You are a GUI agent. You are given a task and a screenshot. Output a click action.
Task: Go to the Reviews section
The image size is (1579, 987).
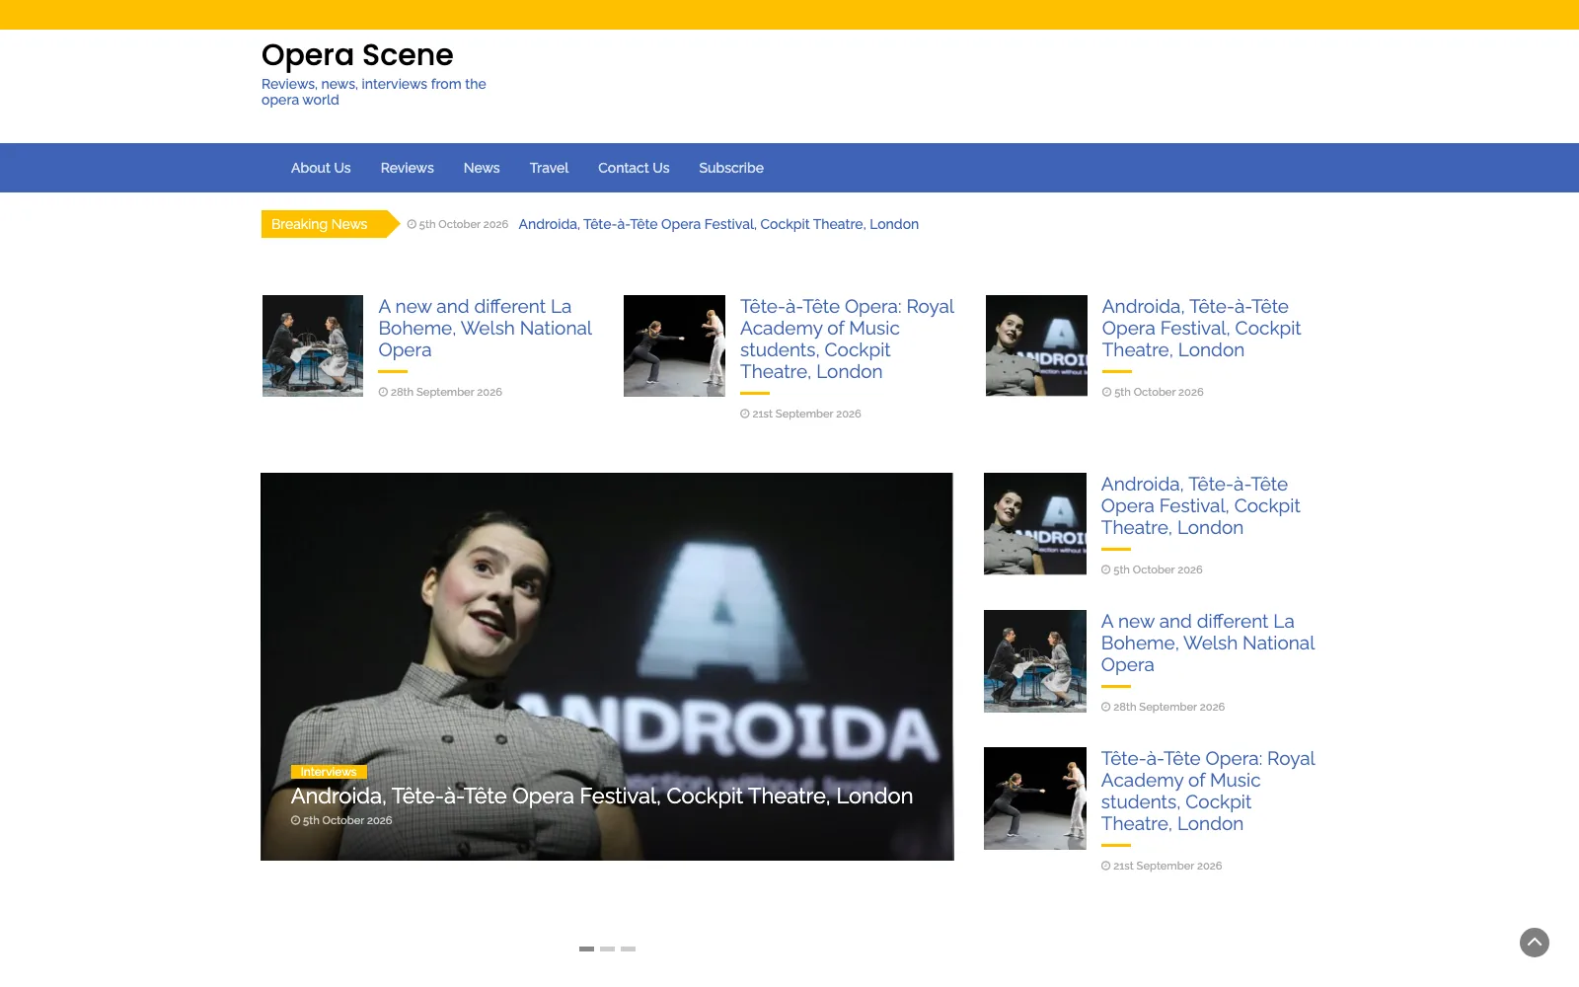pos(407,168)
